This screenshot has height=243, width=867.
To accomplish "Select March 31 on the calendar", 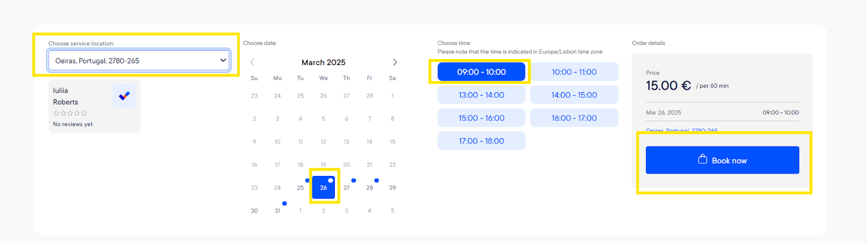I will point(277,211).
